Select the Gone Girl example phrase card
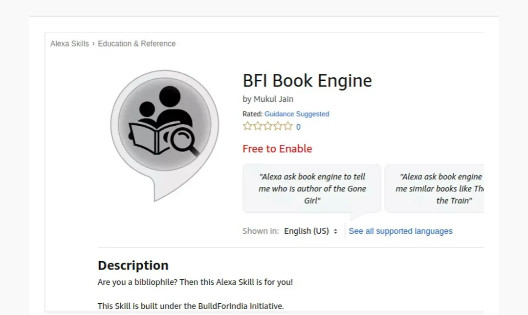Screen dimensions: 528x315 pyautogui.click(x=312, y=188)
